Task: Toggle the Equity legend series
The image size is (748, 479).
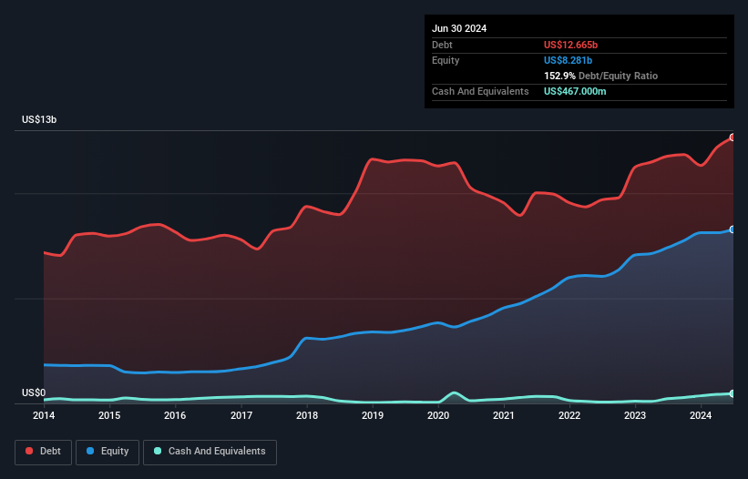Action: (x=108, y=452)
